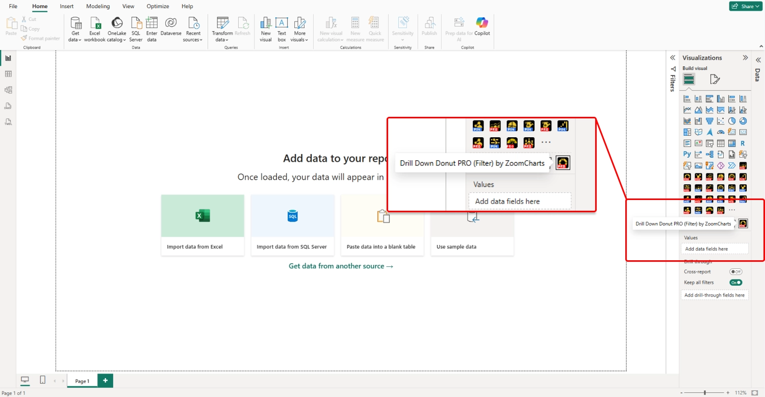Select the Stacked bar chart visual
Screen dimensions: 765x397
point(687,98)
